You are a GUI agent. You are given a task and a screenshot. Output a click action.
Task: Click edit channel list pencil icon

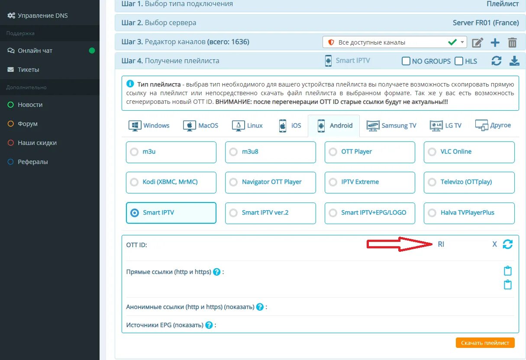click(477, 42)
